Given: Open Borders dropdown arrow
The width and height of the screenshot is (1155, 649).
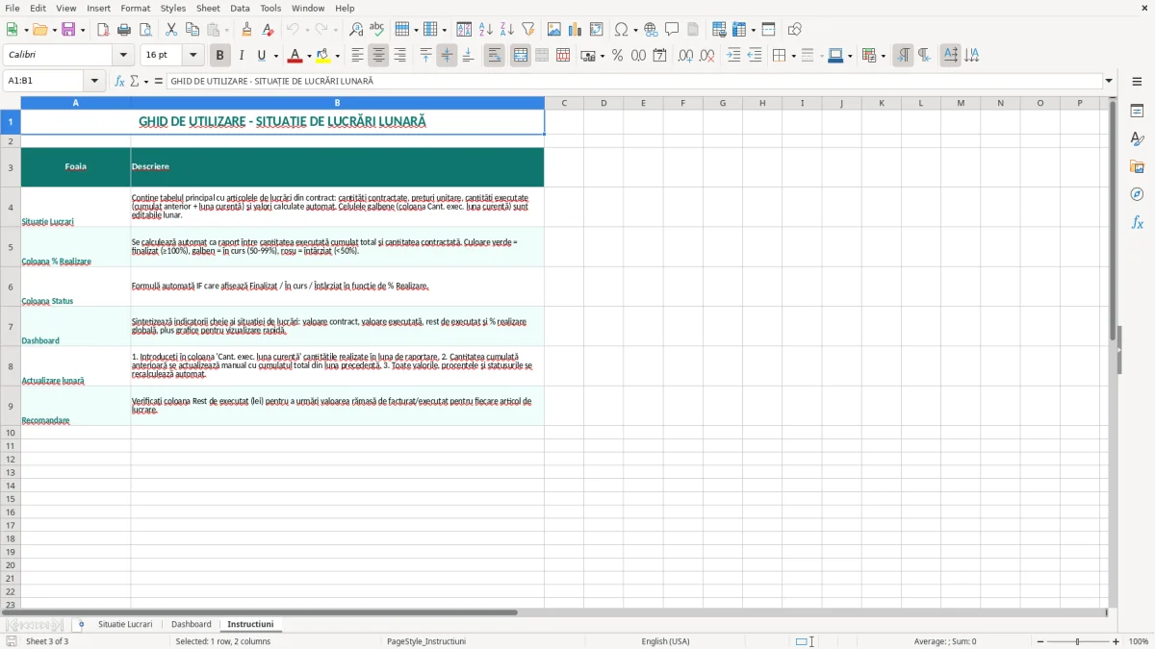Looking at the screenshot, I should click(793, 56).
